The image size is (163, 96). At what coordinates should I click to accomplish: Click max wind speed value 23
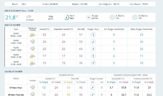pyautogui.click(x=141, y=35)
